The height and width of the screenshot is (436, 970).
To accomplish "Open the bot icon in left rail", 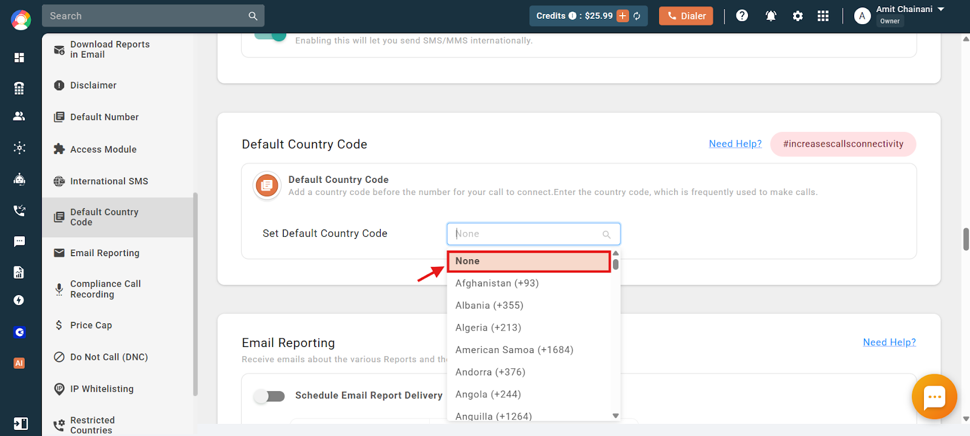I will pyautogui.click(x=19, y=179).
